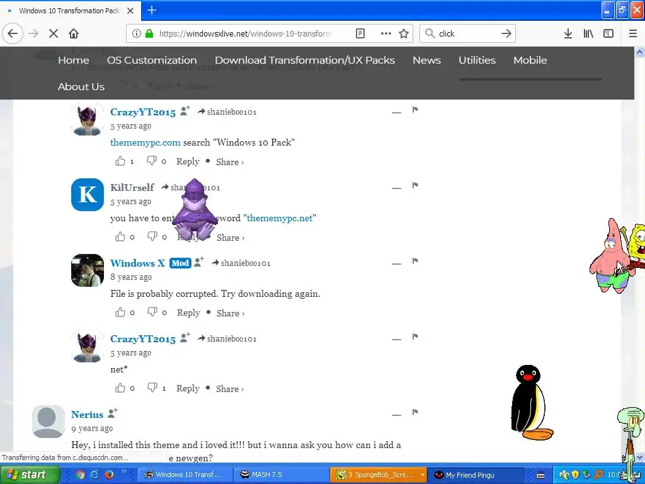The image size is (645, 484).
Task: Open Nerius user profile link
Action: coord(87,415)
